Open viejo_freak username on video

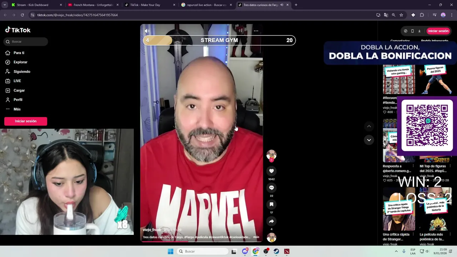point(152,230)
